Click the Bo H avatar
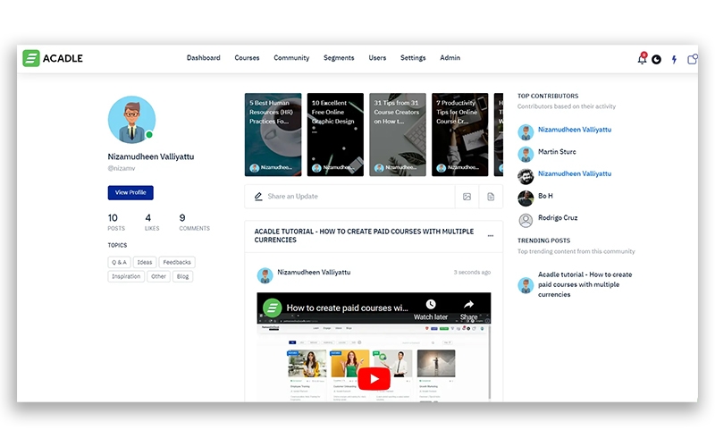The image size is (715, 447). (526, 198)
